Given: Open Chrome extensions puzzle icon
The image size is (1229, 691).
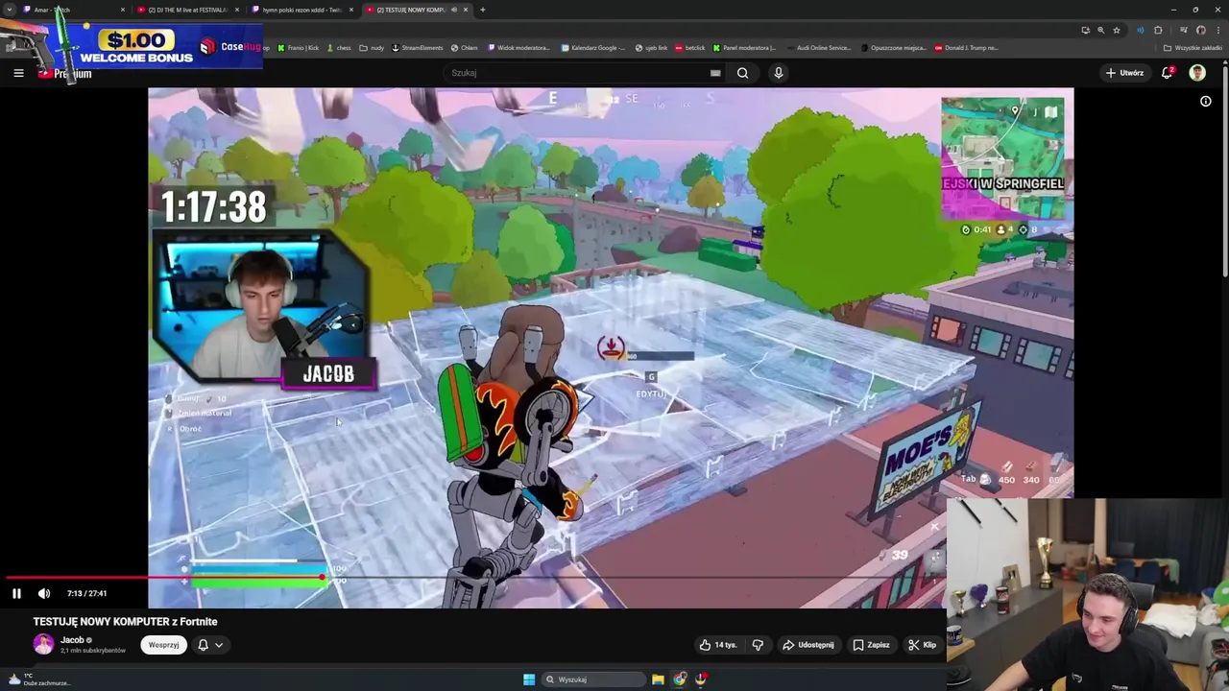Looking at the screenshot, I should click(x=1158, y=30).
